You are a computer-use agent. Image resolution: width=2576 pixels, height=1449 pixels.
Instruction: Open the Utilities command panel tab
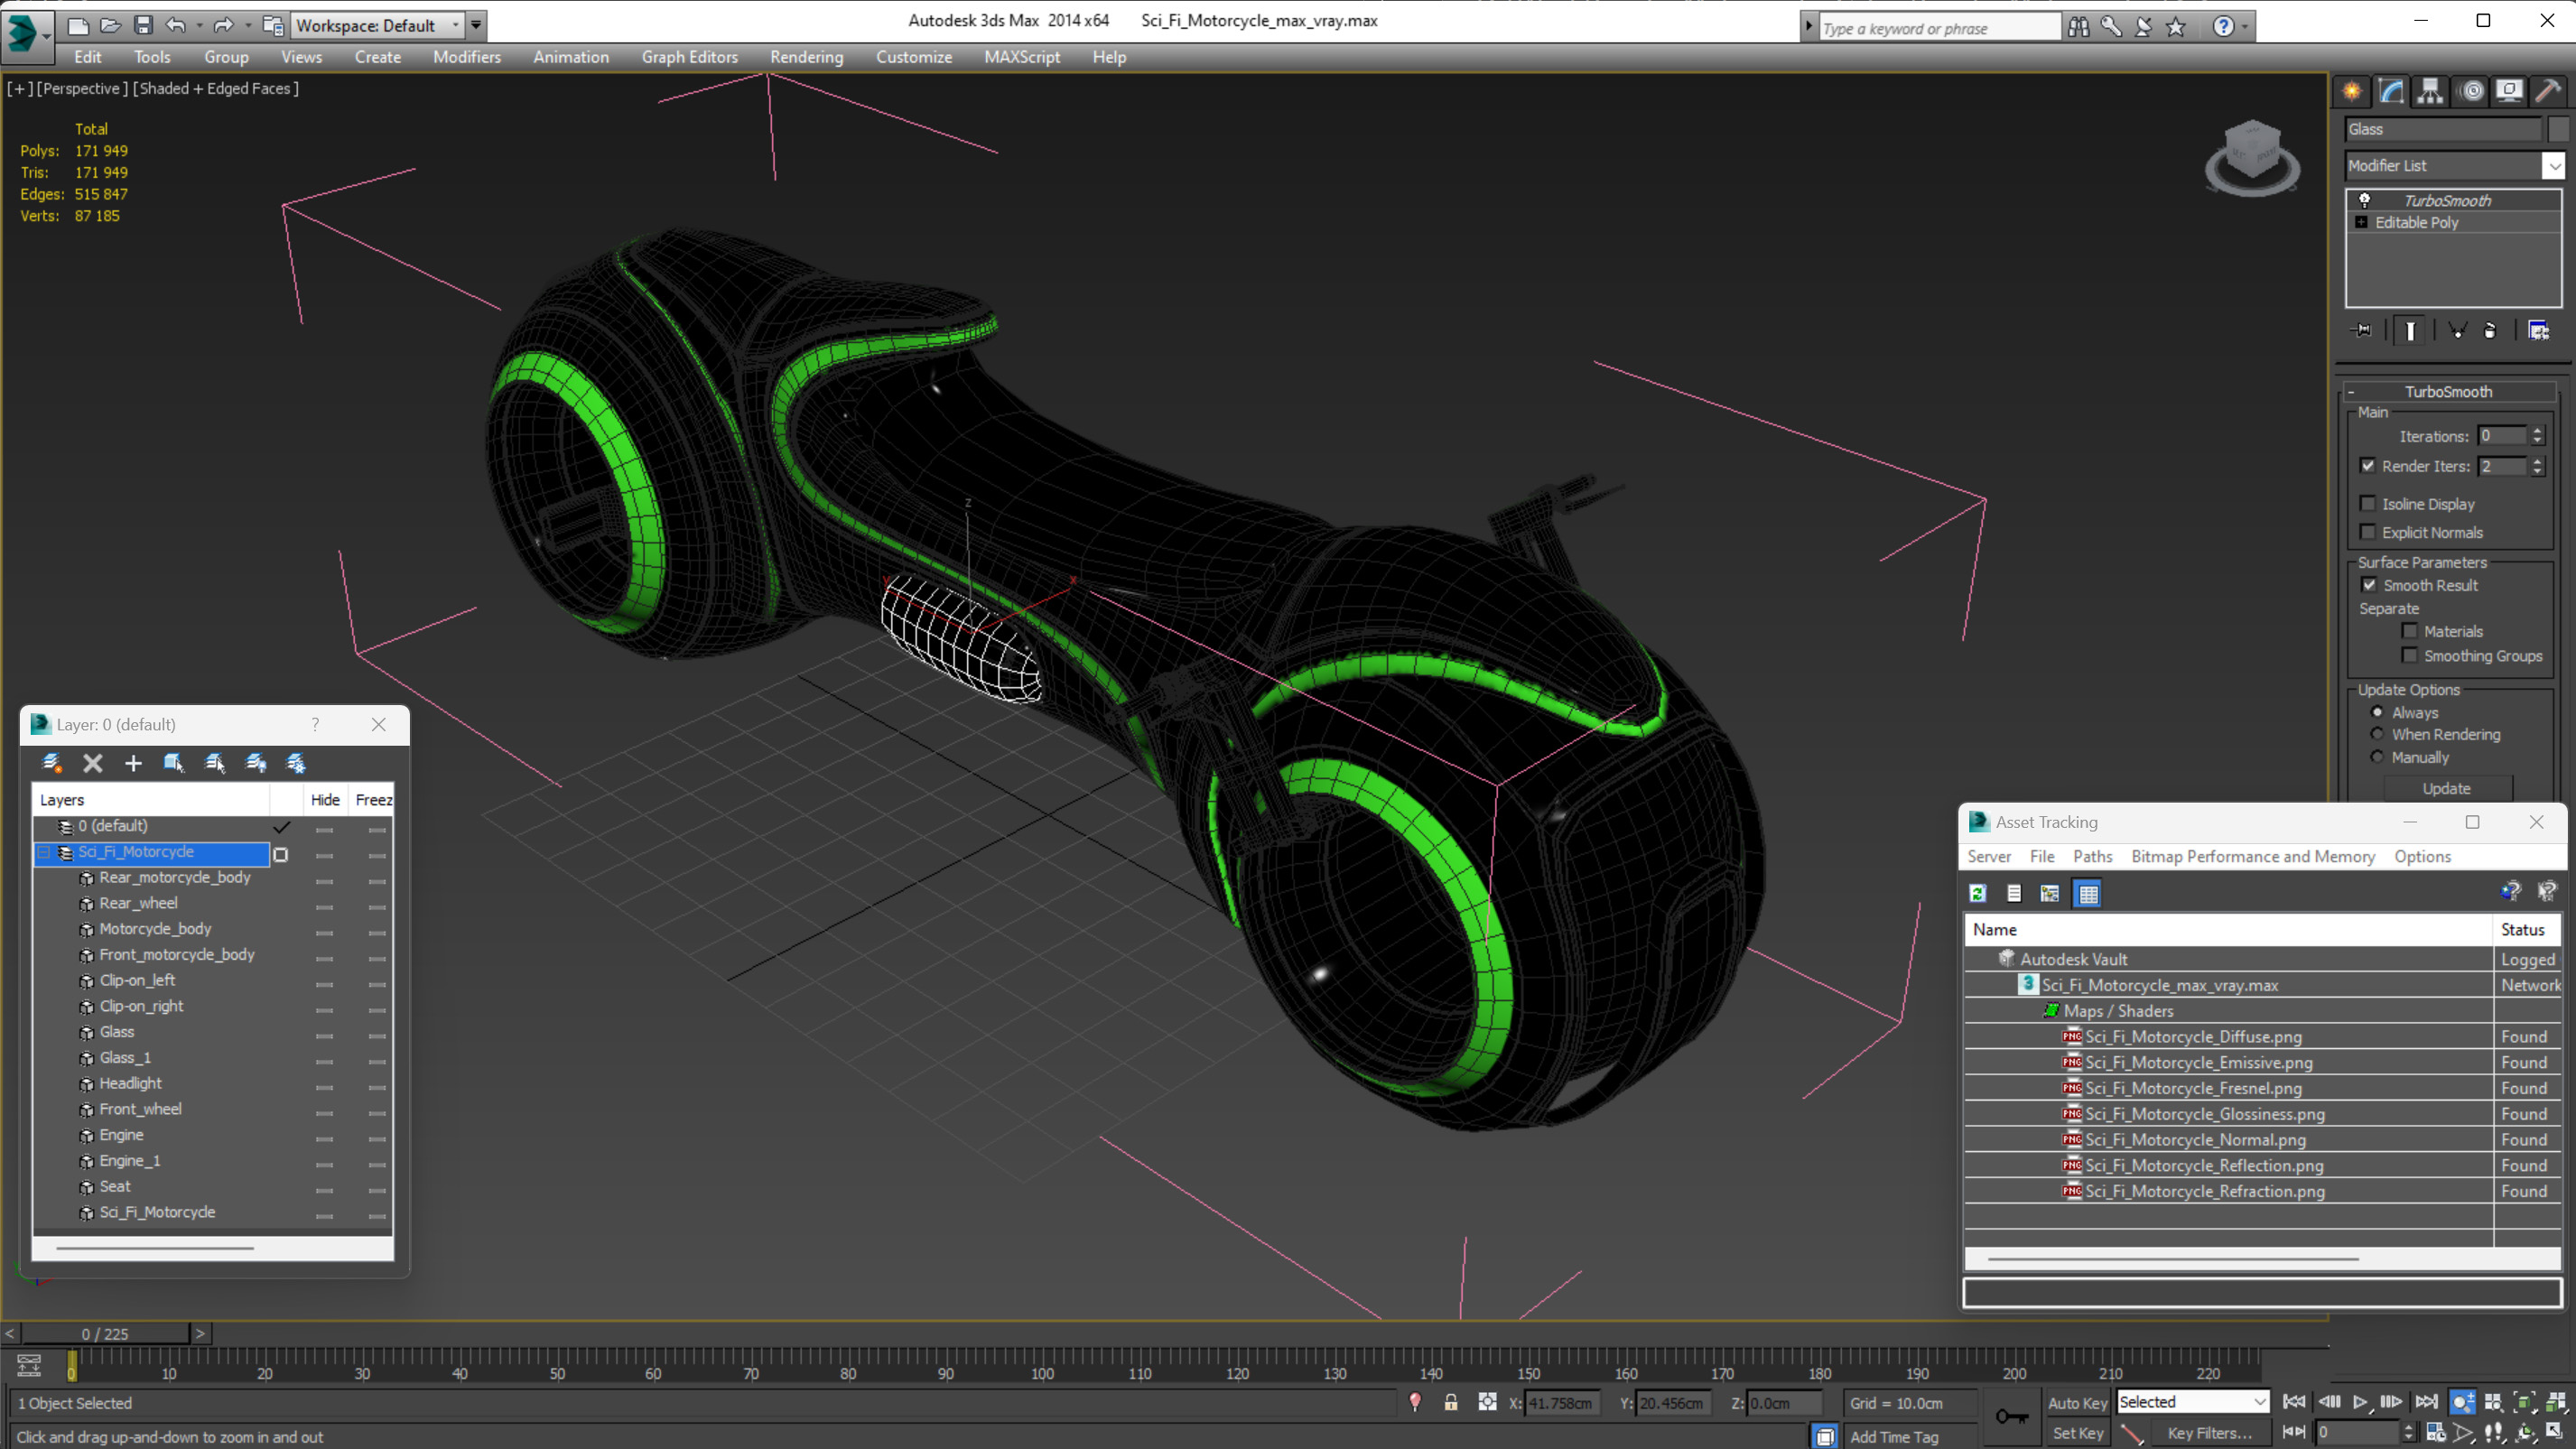coord(2548,92)
